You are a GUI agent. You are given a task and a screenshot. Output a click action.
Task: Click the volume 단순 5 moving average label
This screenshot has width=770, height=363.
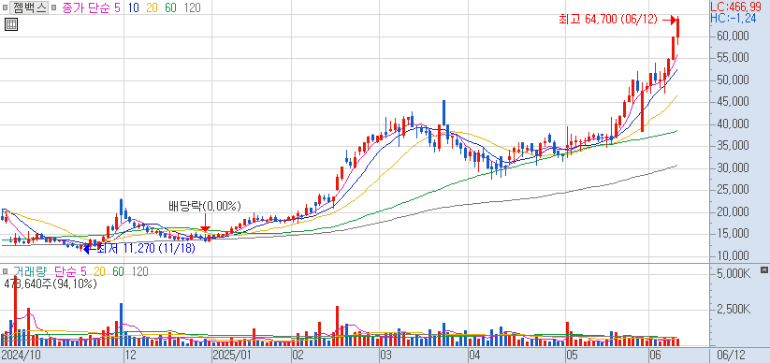(70, 271)
